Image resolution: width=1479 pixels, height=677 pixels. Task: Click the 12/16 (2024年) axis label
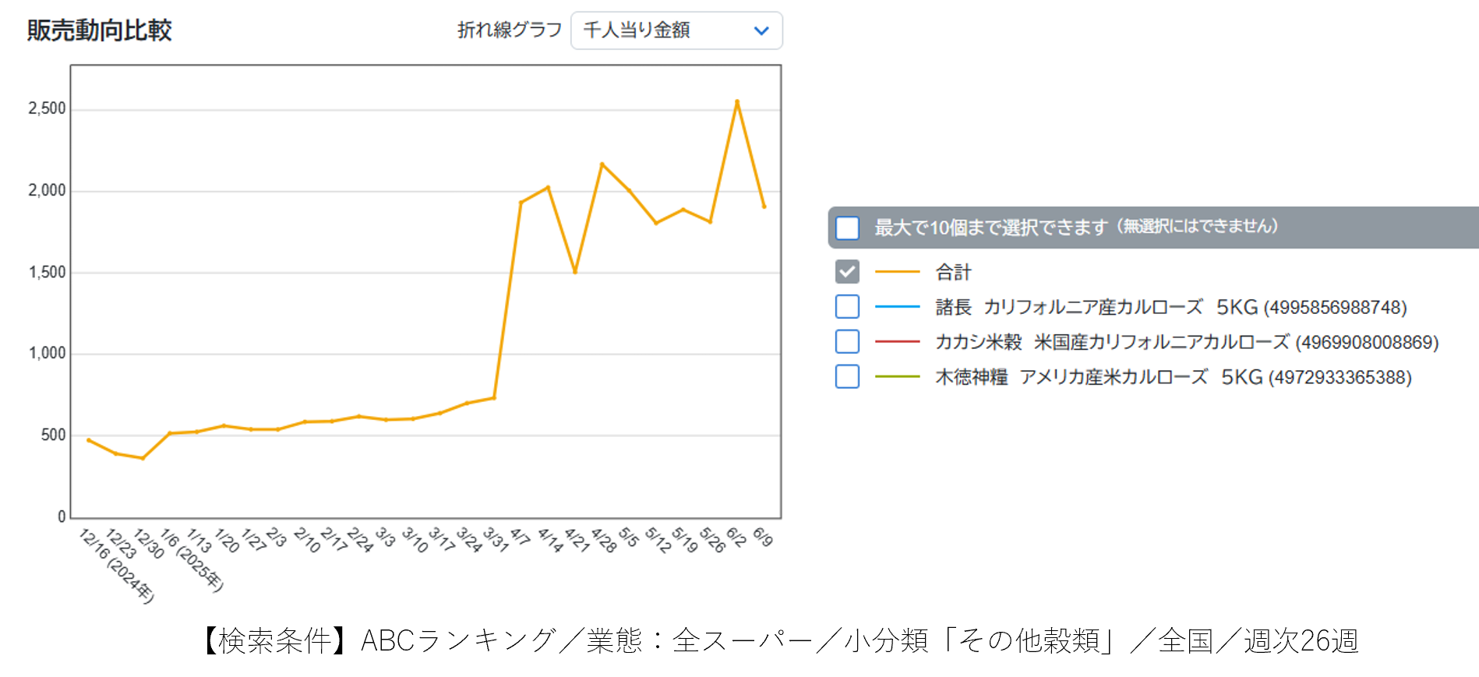click(117, 566)
